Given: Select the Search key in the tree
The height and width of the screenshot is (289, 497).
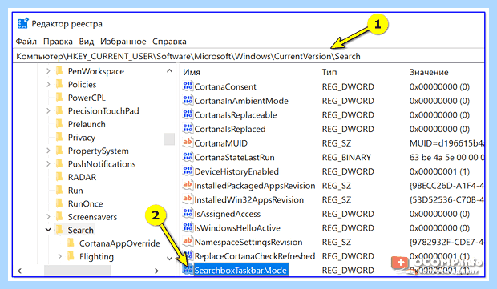Looking at the screenshot, I should [x=80, y=230].
